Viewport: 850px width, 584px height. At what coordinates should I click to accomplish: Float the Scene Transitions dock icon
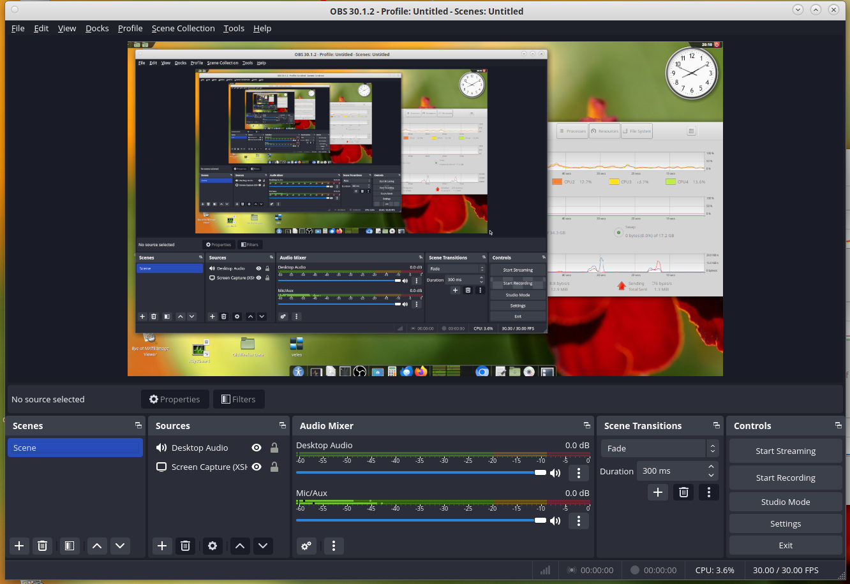pyautogui.click(x=716, y=425)
